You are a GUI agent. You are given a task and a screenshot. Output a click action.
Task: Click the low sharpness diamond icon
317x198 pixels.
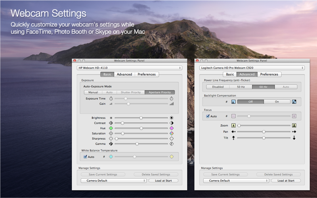tap(111, 139)
